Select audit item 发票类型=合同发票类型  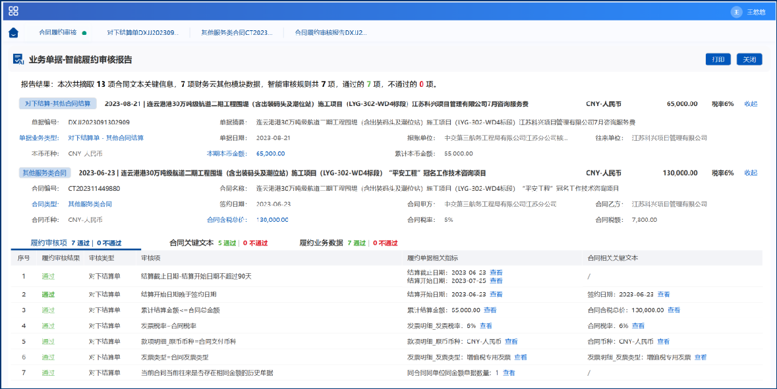coord(175,357)
